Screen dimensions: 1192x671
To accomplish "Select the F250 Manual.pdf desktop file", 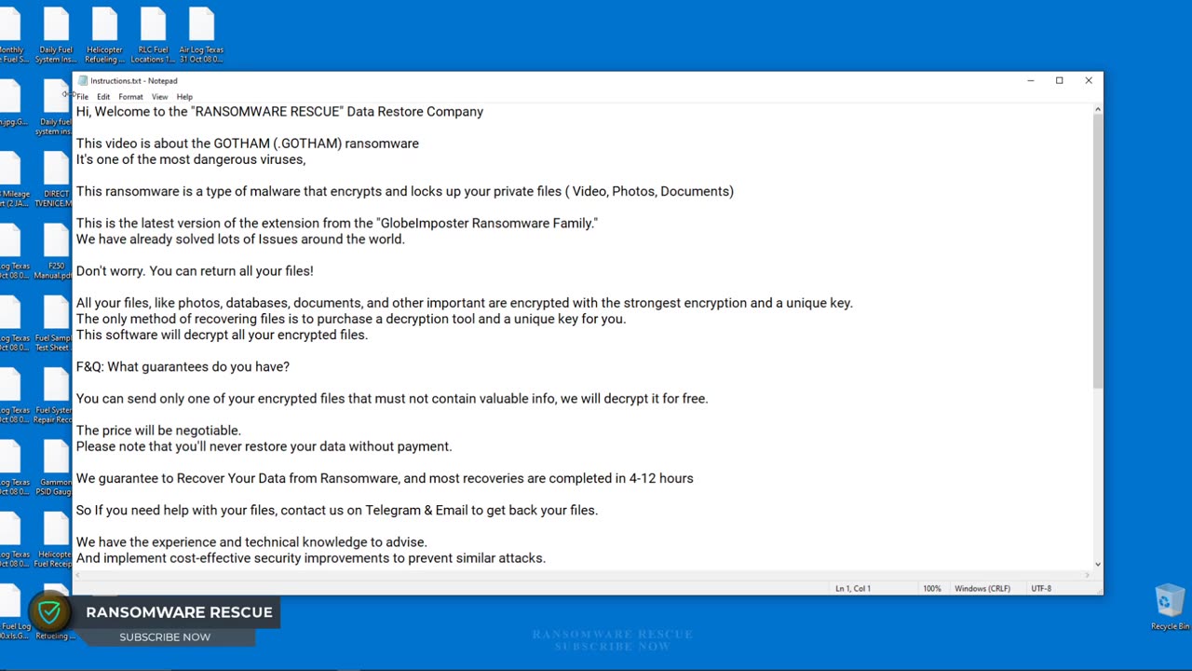I will (56, 252).
